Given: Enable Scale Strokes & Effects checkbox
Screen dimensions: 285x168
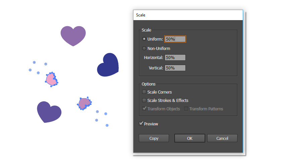Looking at the screenshot, I should click(x=144, y=100).
